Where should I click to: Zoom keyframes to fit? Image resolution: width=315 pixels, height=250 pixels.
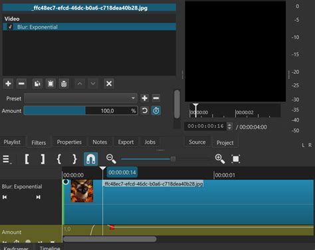pyautogui.click(x=236, y=159)
